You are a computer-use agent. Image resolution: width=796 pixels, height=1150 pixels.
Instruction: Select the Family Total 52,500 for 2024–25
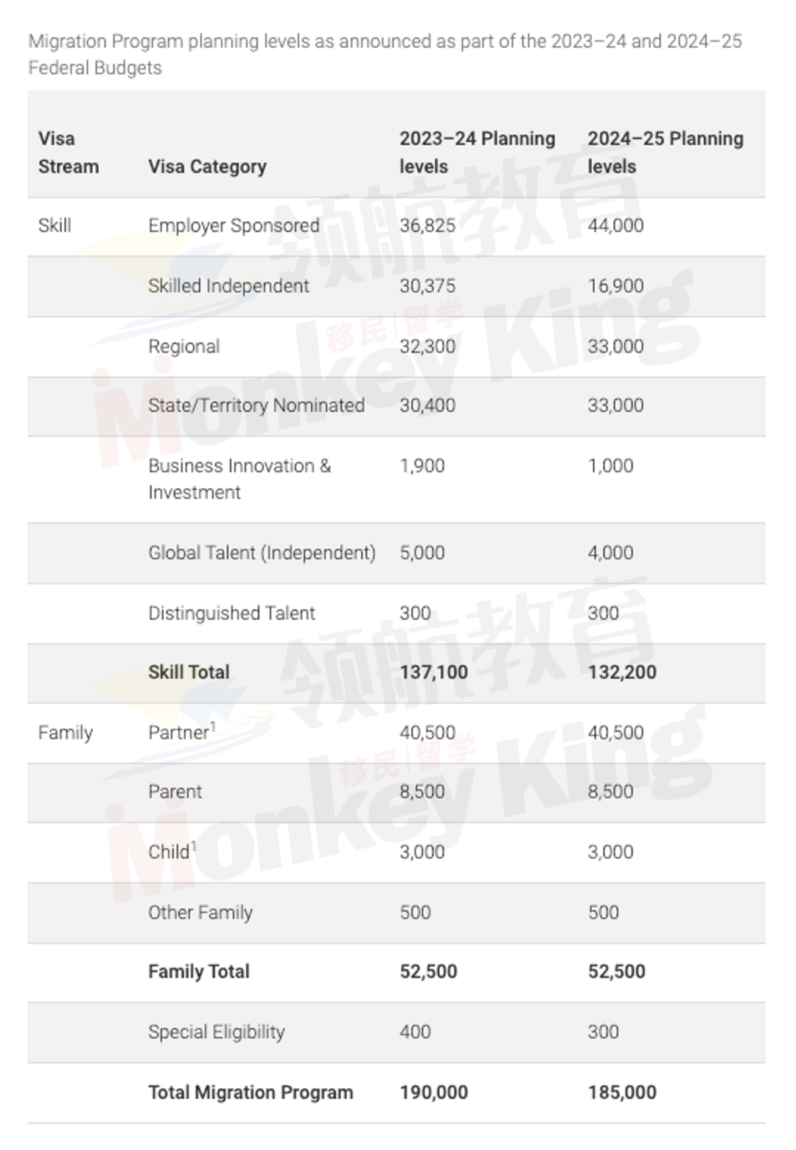[616, 972]
